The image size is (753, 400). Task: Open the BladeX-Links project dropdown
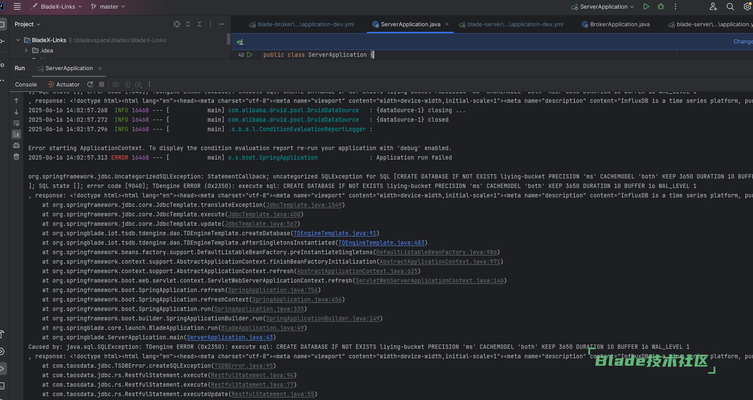pyautogui.click(x=56, y=6)
